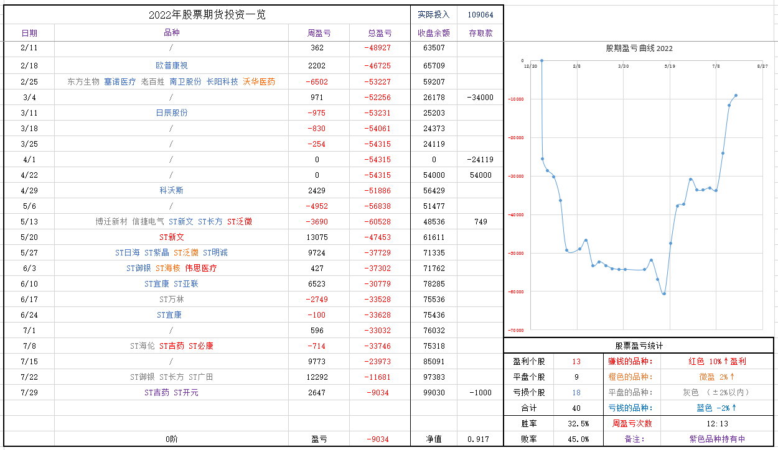Click the -6502 weekly loss cell

[x=317, y=81]
